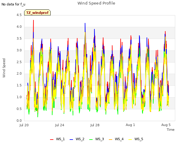Click the Aug 1 x-axis tick label
This screenshot has width=193, height=145.
click(130, 125)
